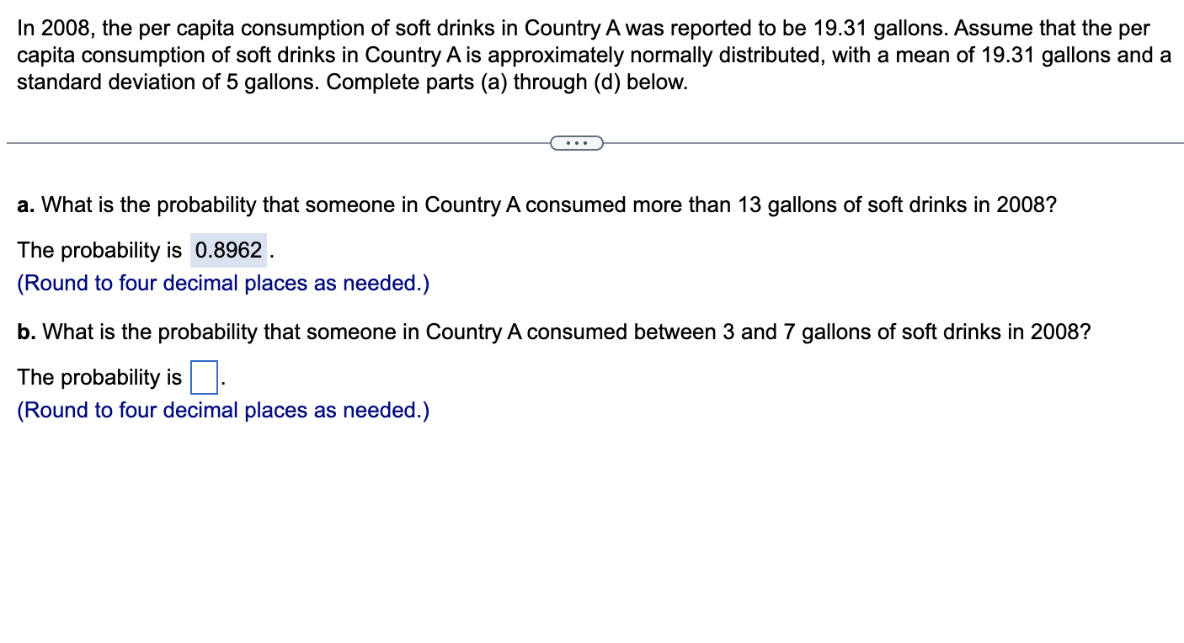Image resolution: width=1184 pixels, height=643 pixels.
Task: Click the blue rounding instruction under part a
Action: point(222,283)
